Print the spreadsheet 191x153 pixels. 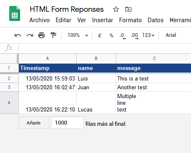[x=41, y=35]
